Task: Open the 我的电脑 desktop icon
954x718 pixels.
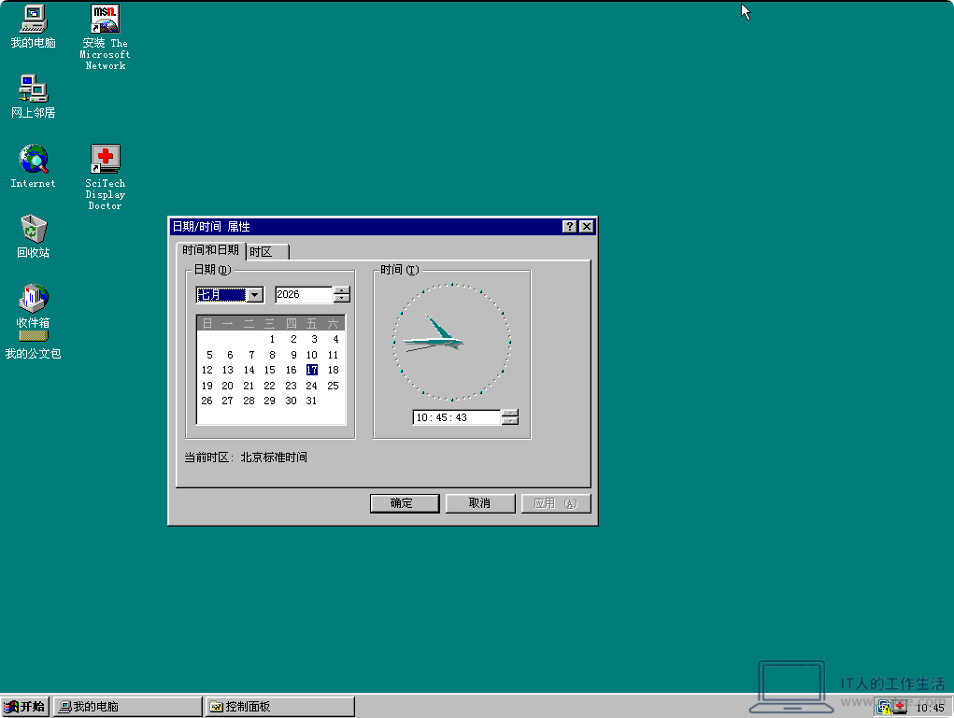Action: (33, 27)
